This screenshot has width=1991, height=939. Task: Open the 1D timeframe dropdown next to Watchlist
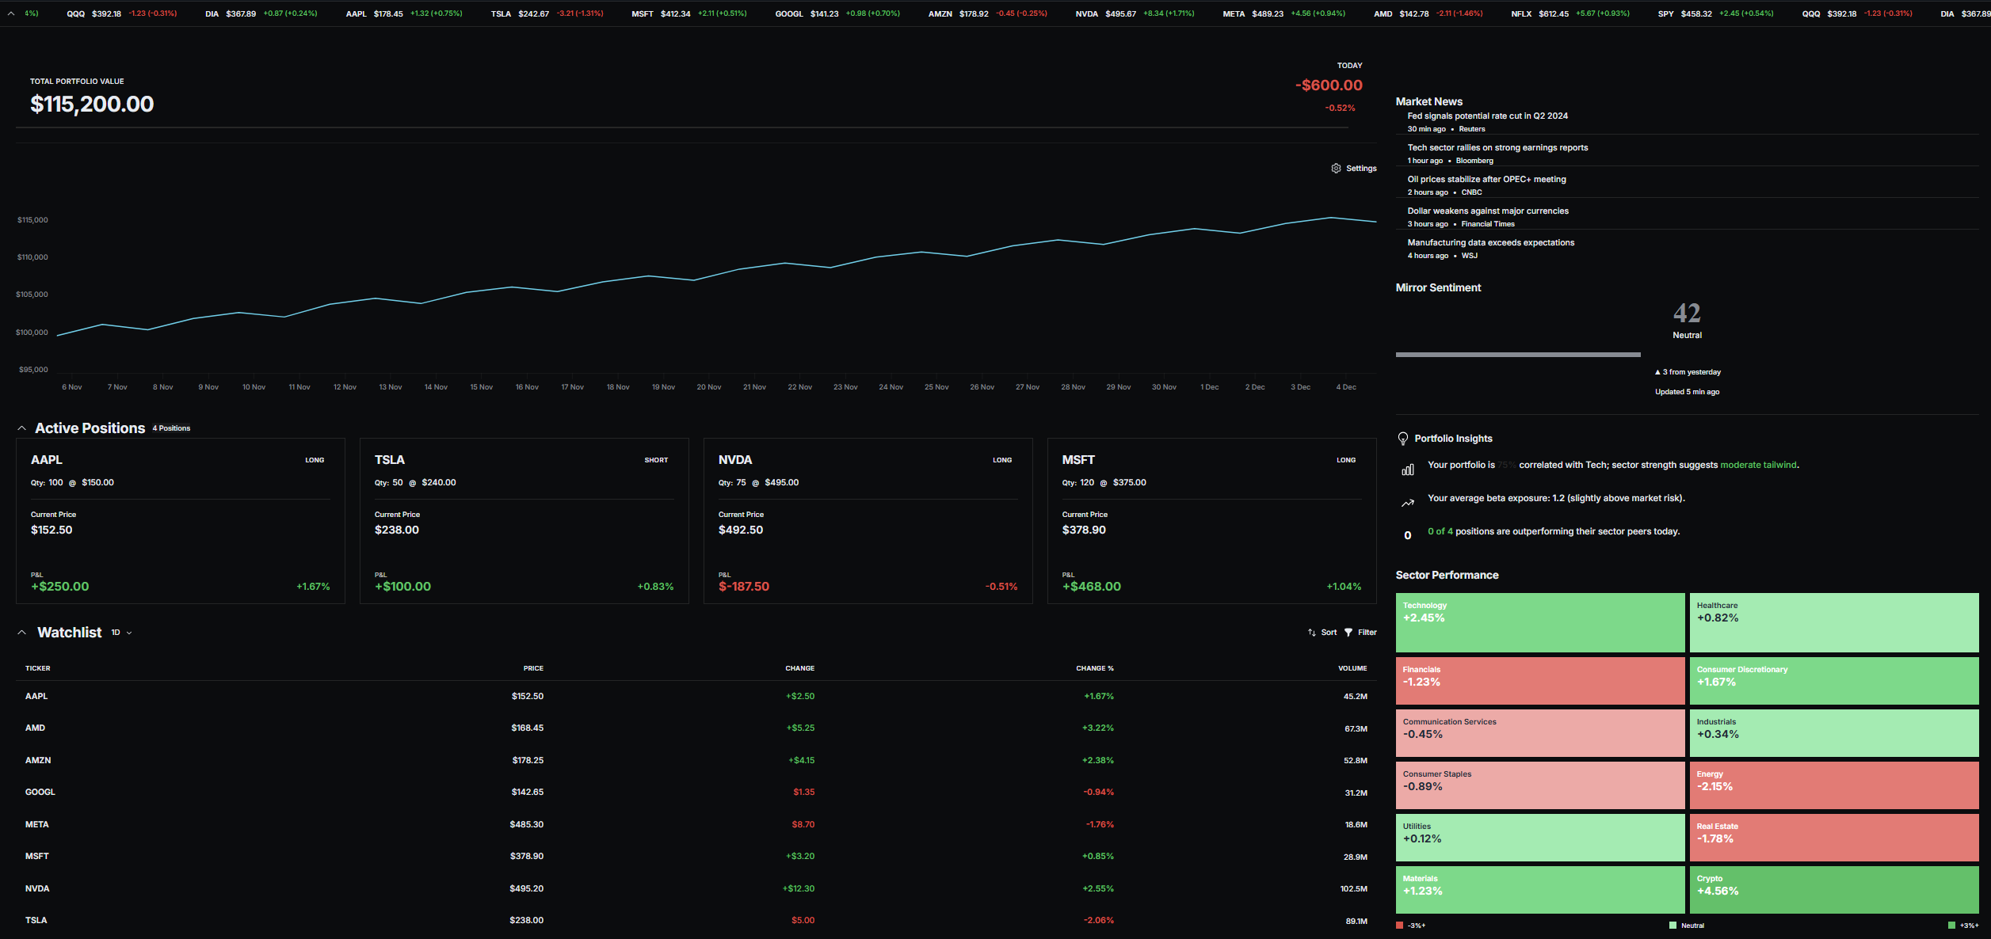pos(119,633)
